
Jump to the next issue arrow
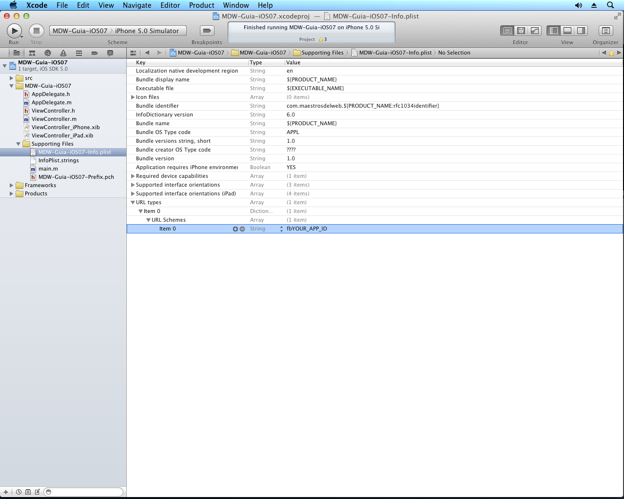(x=619, y=53)
